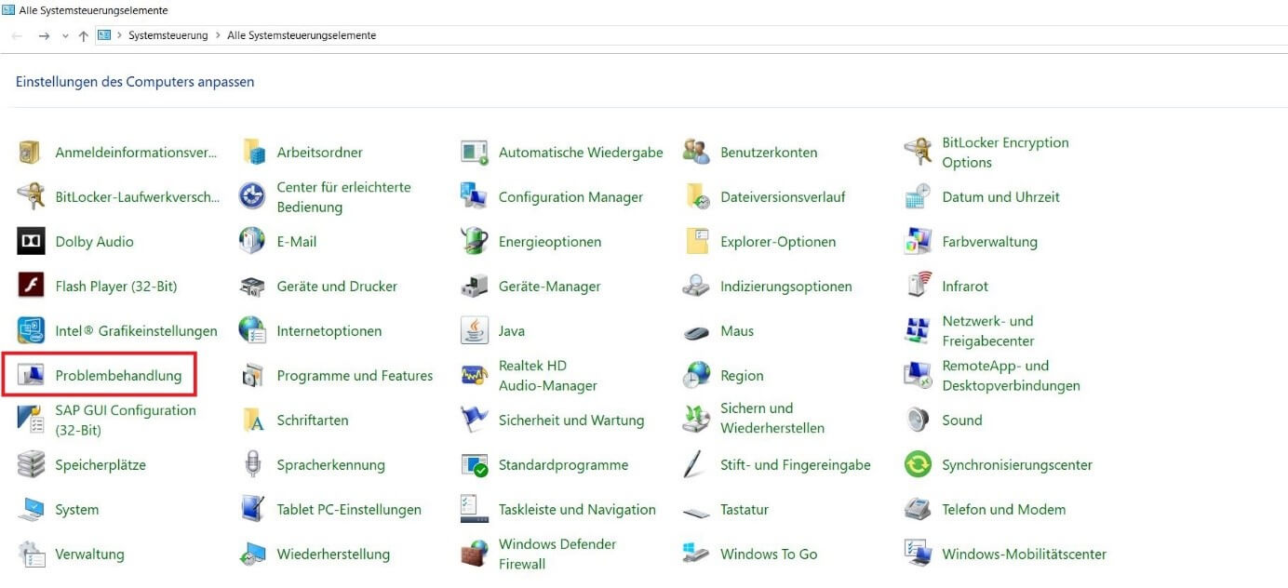Open the Indizierungsoptionen link
The image size is (1288, 588).
[786, 286]
